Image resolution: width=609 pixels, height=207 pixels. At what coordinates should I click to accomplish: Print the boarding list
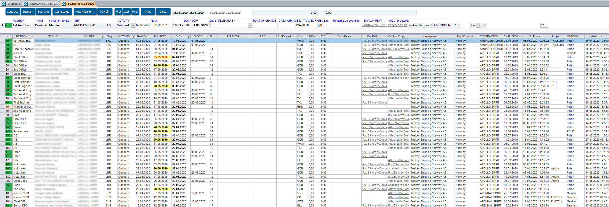coord(148,12)
